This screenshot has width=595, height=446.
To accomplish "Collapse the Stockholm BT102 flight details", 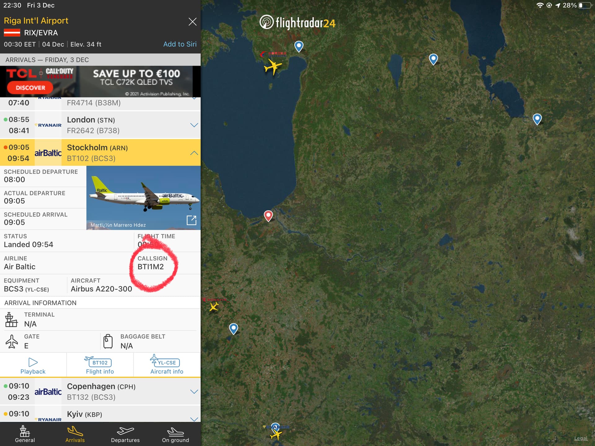I will 194,153.
